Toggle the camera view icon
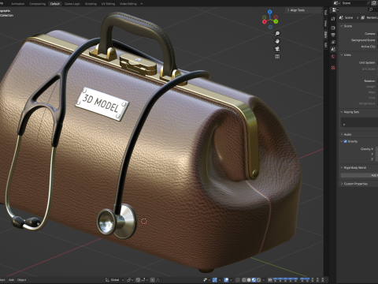 tap(277, 49)
